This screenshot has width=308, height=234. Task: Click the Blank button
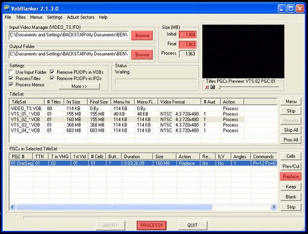pyautogui.click(x=291, y=197)
